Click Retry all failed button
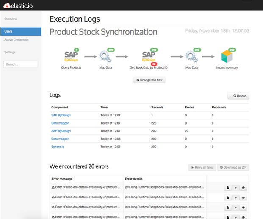263x219 pixels. [x=202, y=167]
